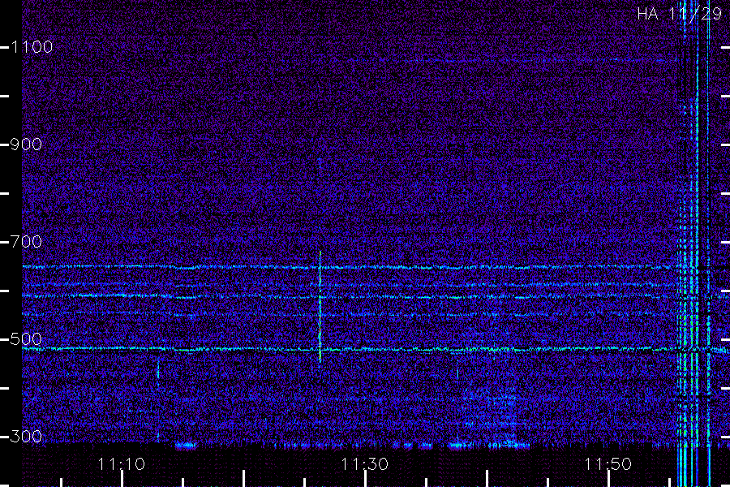Click the tall tick mark under 11:50
The image size is (730, 487).
(608, 479)
